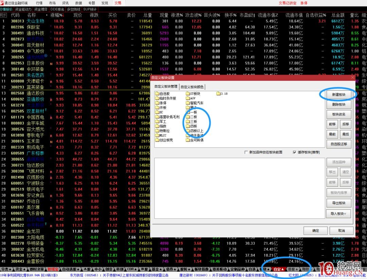Select the 智能汽车 folder
The width and height of the screenshot is (367, 279).
[x=196, y=103]
